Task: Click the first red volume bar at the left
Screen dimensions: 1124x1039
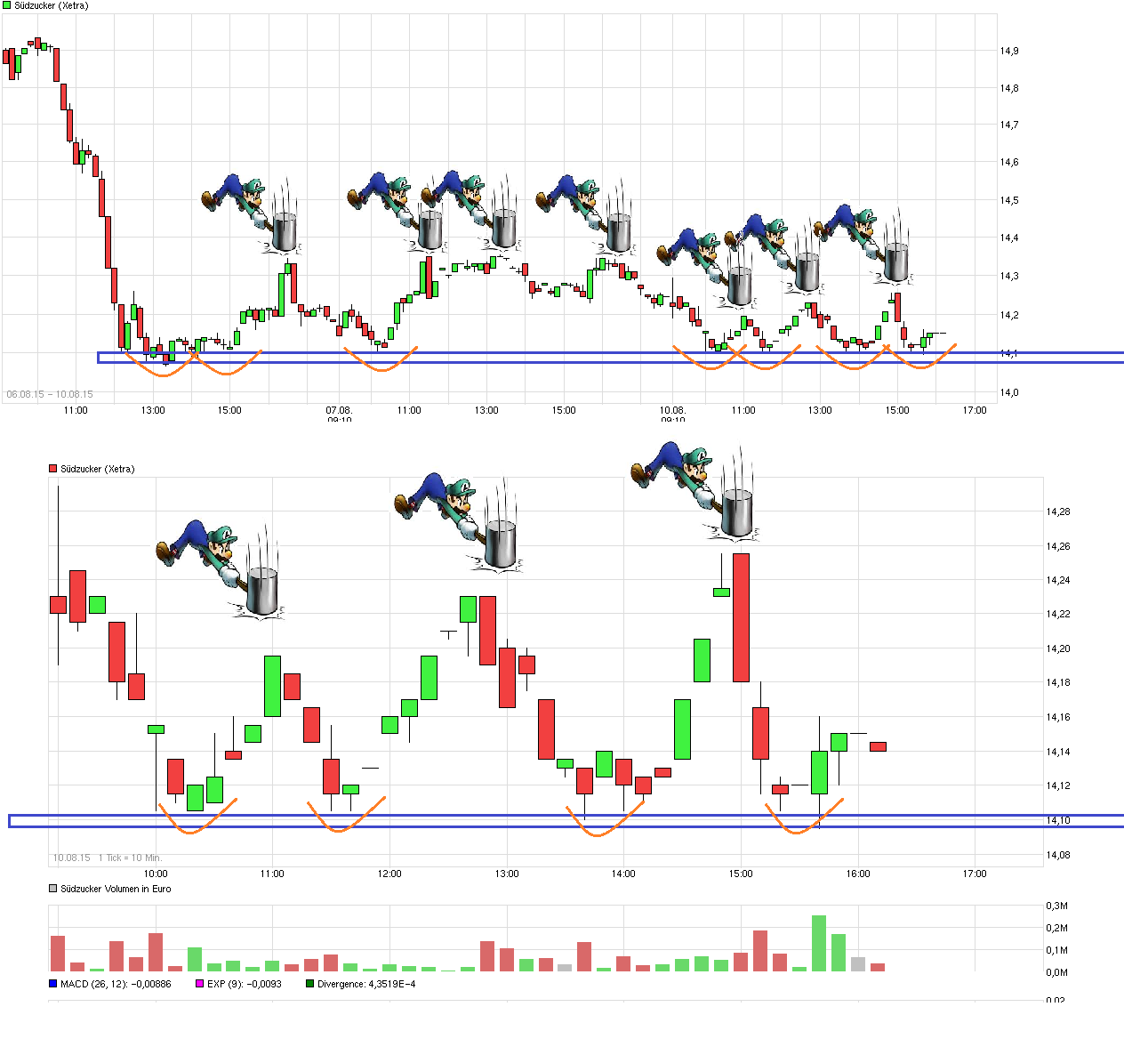Action: click(x=58, y=953)
